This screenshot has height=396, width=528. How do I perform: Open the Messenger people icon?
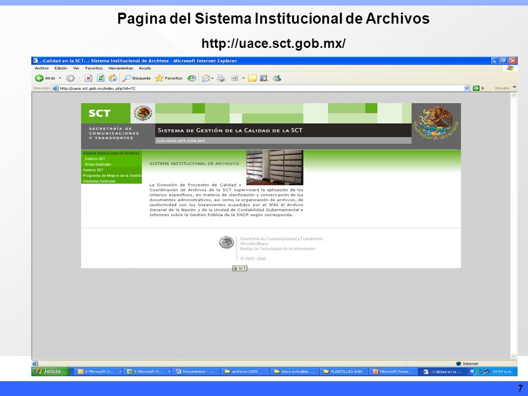coord(277,78)
